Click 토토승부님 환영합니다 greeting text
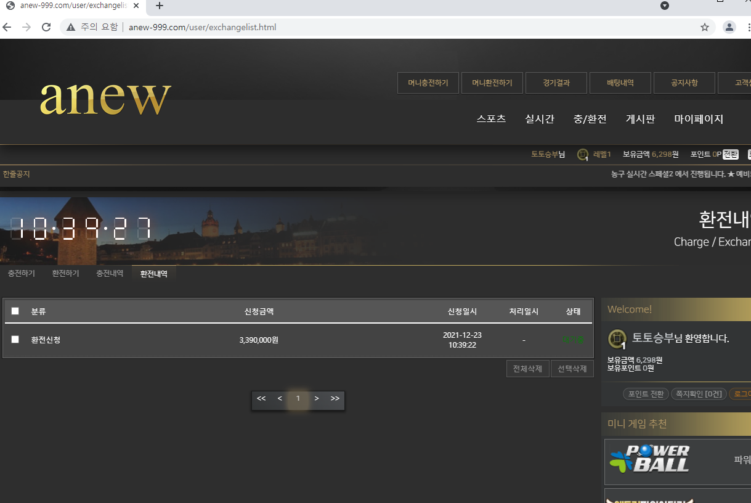 [x=681, y=338]
